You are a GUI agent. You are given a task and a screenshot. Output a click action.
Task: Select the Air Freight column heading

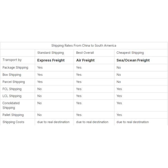point(85,60)
